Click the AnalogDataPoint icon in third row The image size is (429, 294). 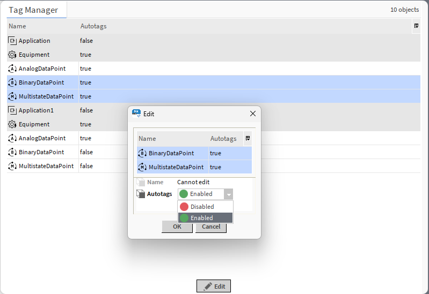point(12,69)
